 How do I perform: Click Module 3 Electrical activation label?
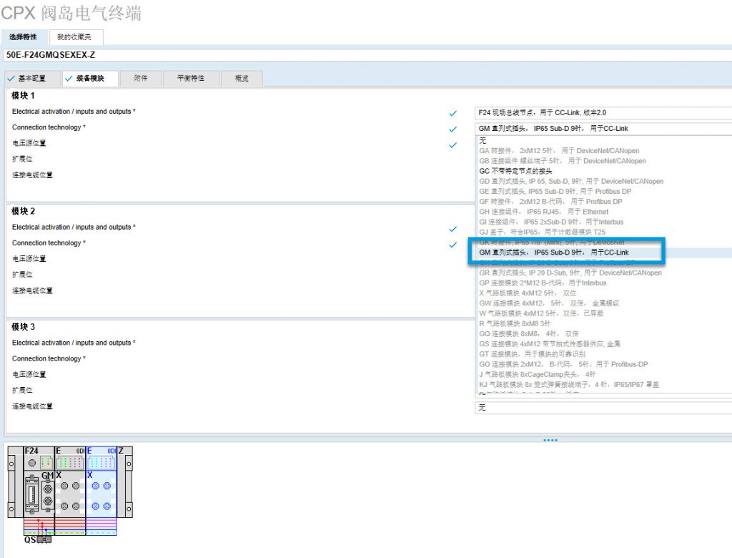[x=74, y=343]
